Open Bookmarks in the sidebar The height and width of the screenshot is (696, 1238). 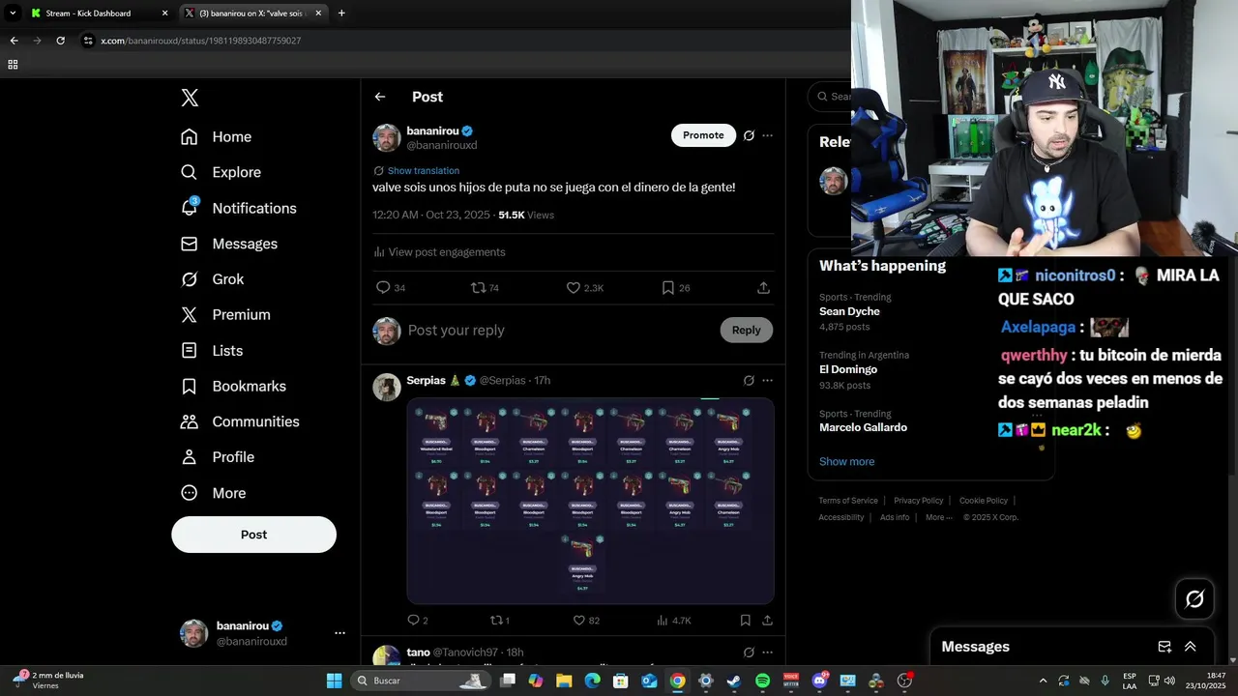[234, 386]
